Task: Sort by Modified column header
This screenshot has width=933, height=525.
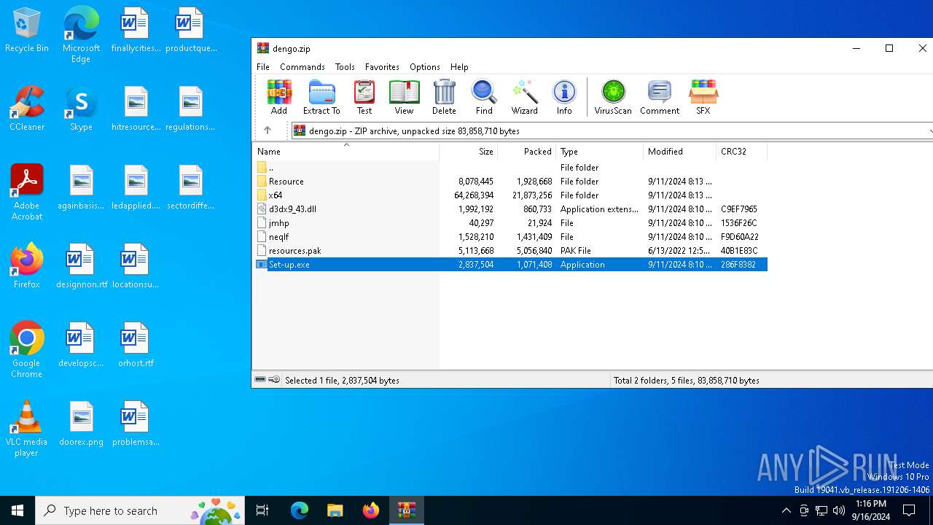Action: tap(680, 152)
